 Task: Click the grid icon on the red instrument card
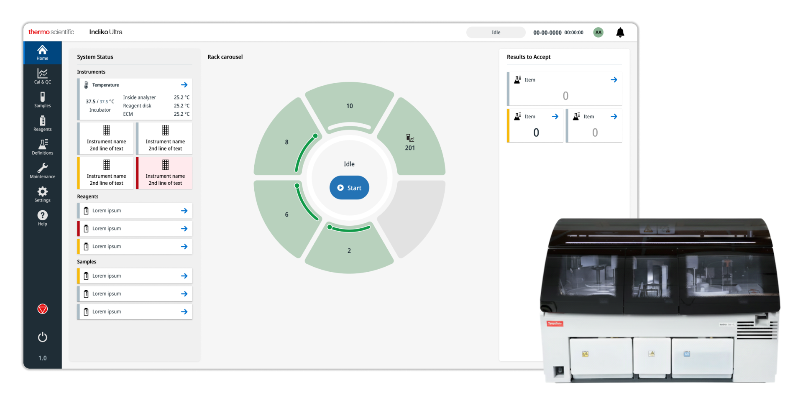coord(165,165)
